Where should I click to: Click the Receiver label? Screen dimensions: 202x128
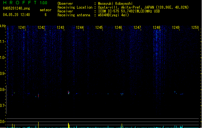pos(65,11)
